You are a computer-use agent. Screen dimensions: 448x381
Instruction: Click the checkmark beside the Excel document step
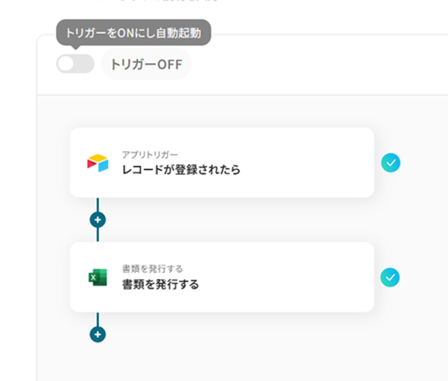click(x=390, y=277)
